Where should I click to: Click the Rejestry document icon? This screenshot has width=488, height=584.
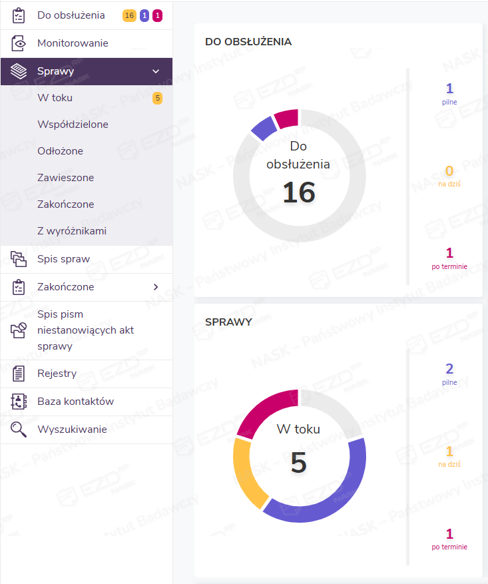click(19, 374)
